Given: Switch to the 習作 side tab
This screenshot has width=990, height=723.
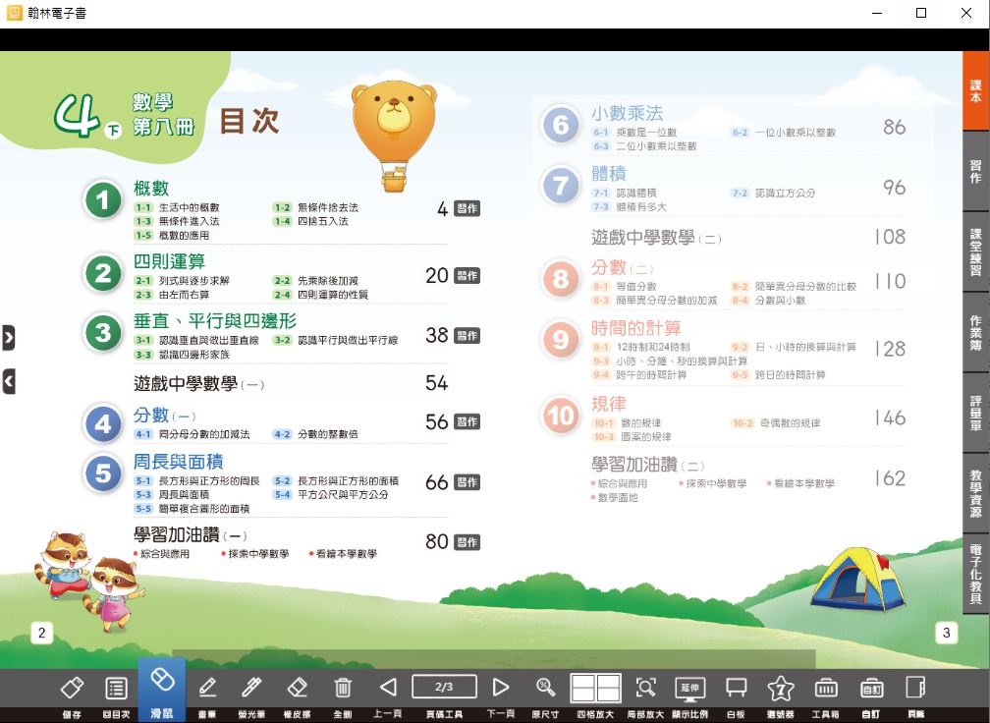Looking at the screenshot, I should (976, 171).
